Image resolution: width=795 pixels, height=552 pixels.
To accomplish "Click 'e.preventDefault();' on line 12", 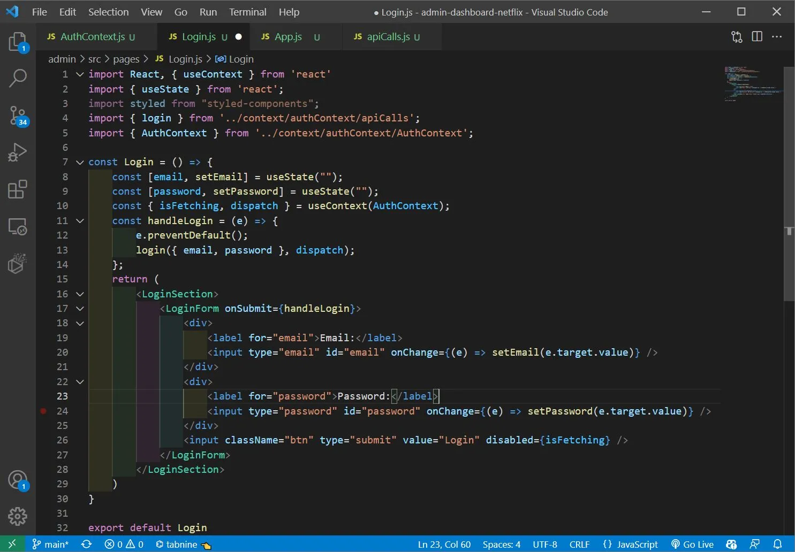I will (x=192, y=235).
